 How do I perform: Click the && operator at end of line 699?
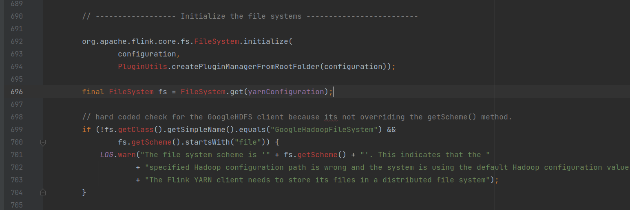pyautogui.click(x=391, y=130)
